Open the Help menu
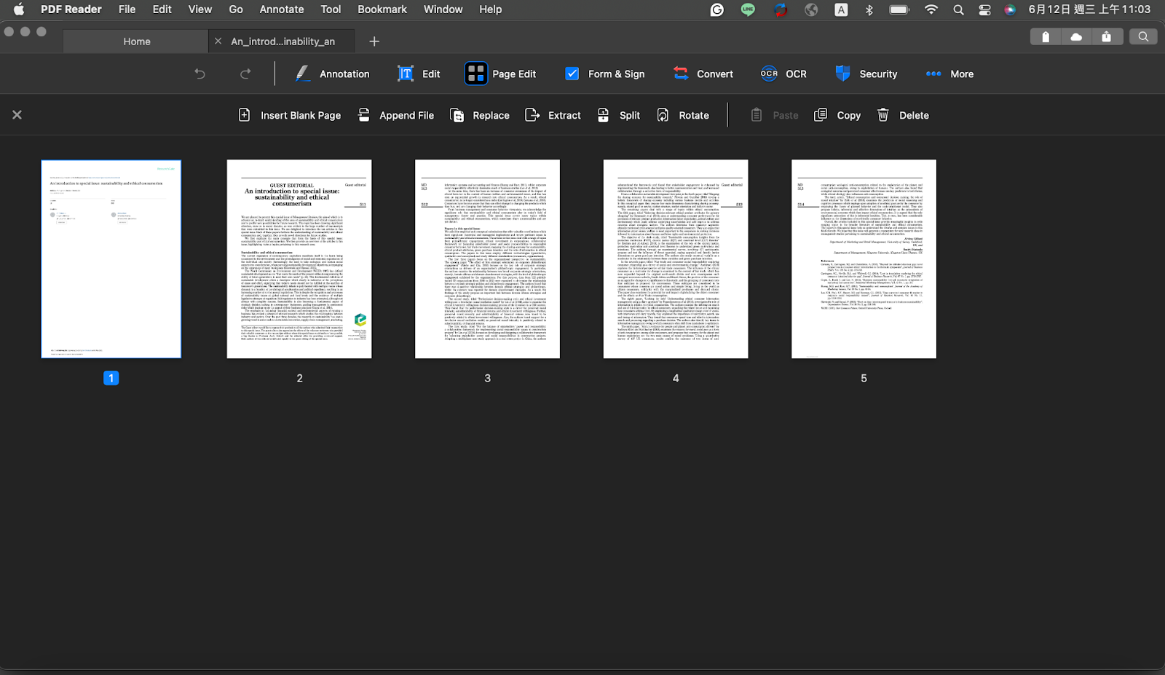The image size is (1165, 675). [x=490, y=9]
